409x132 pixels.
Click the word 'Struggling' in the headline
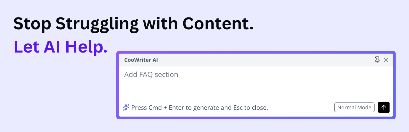click(97, 24)
